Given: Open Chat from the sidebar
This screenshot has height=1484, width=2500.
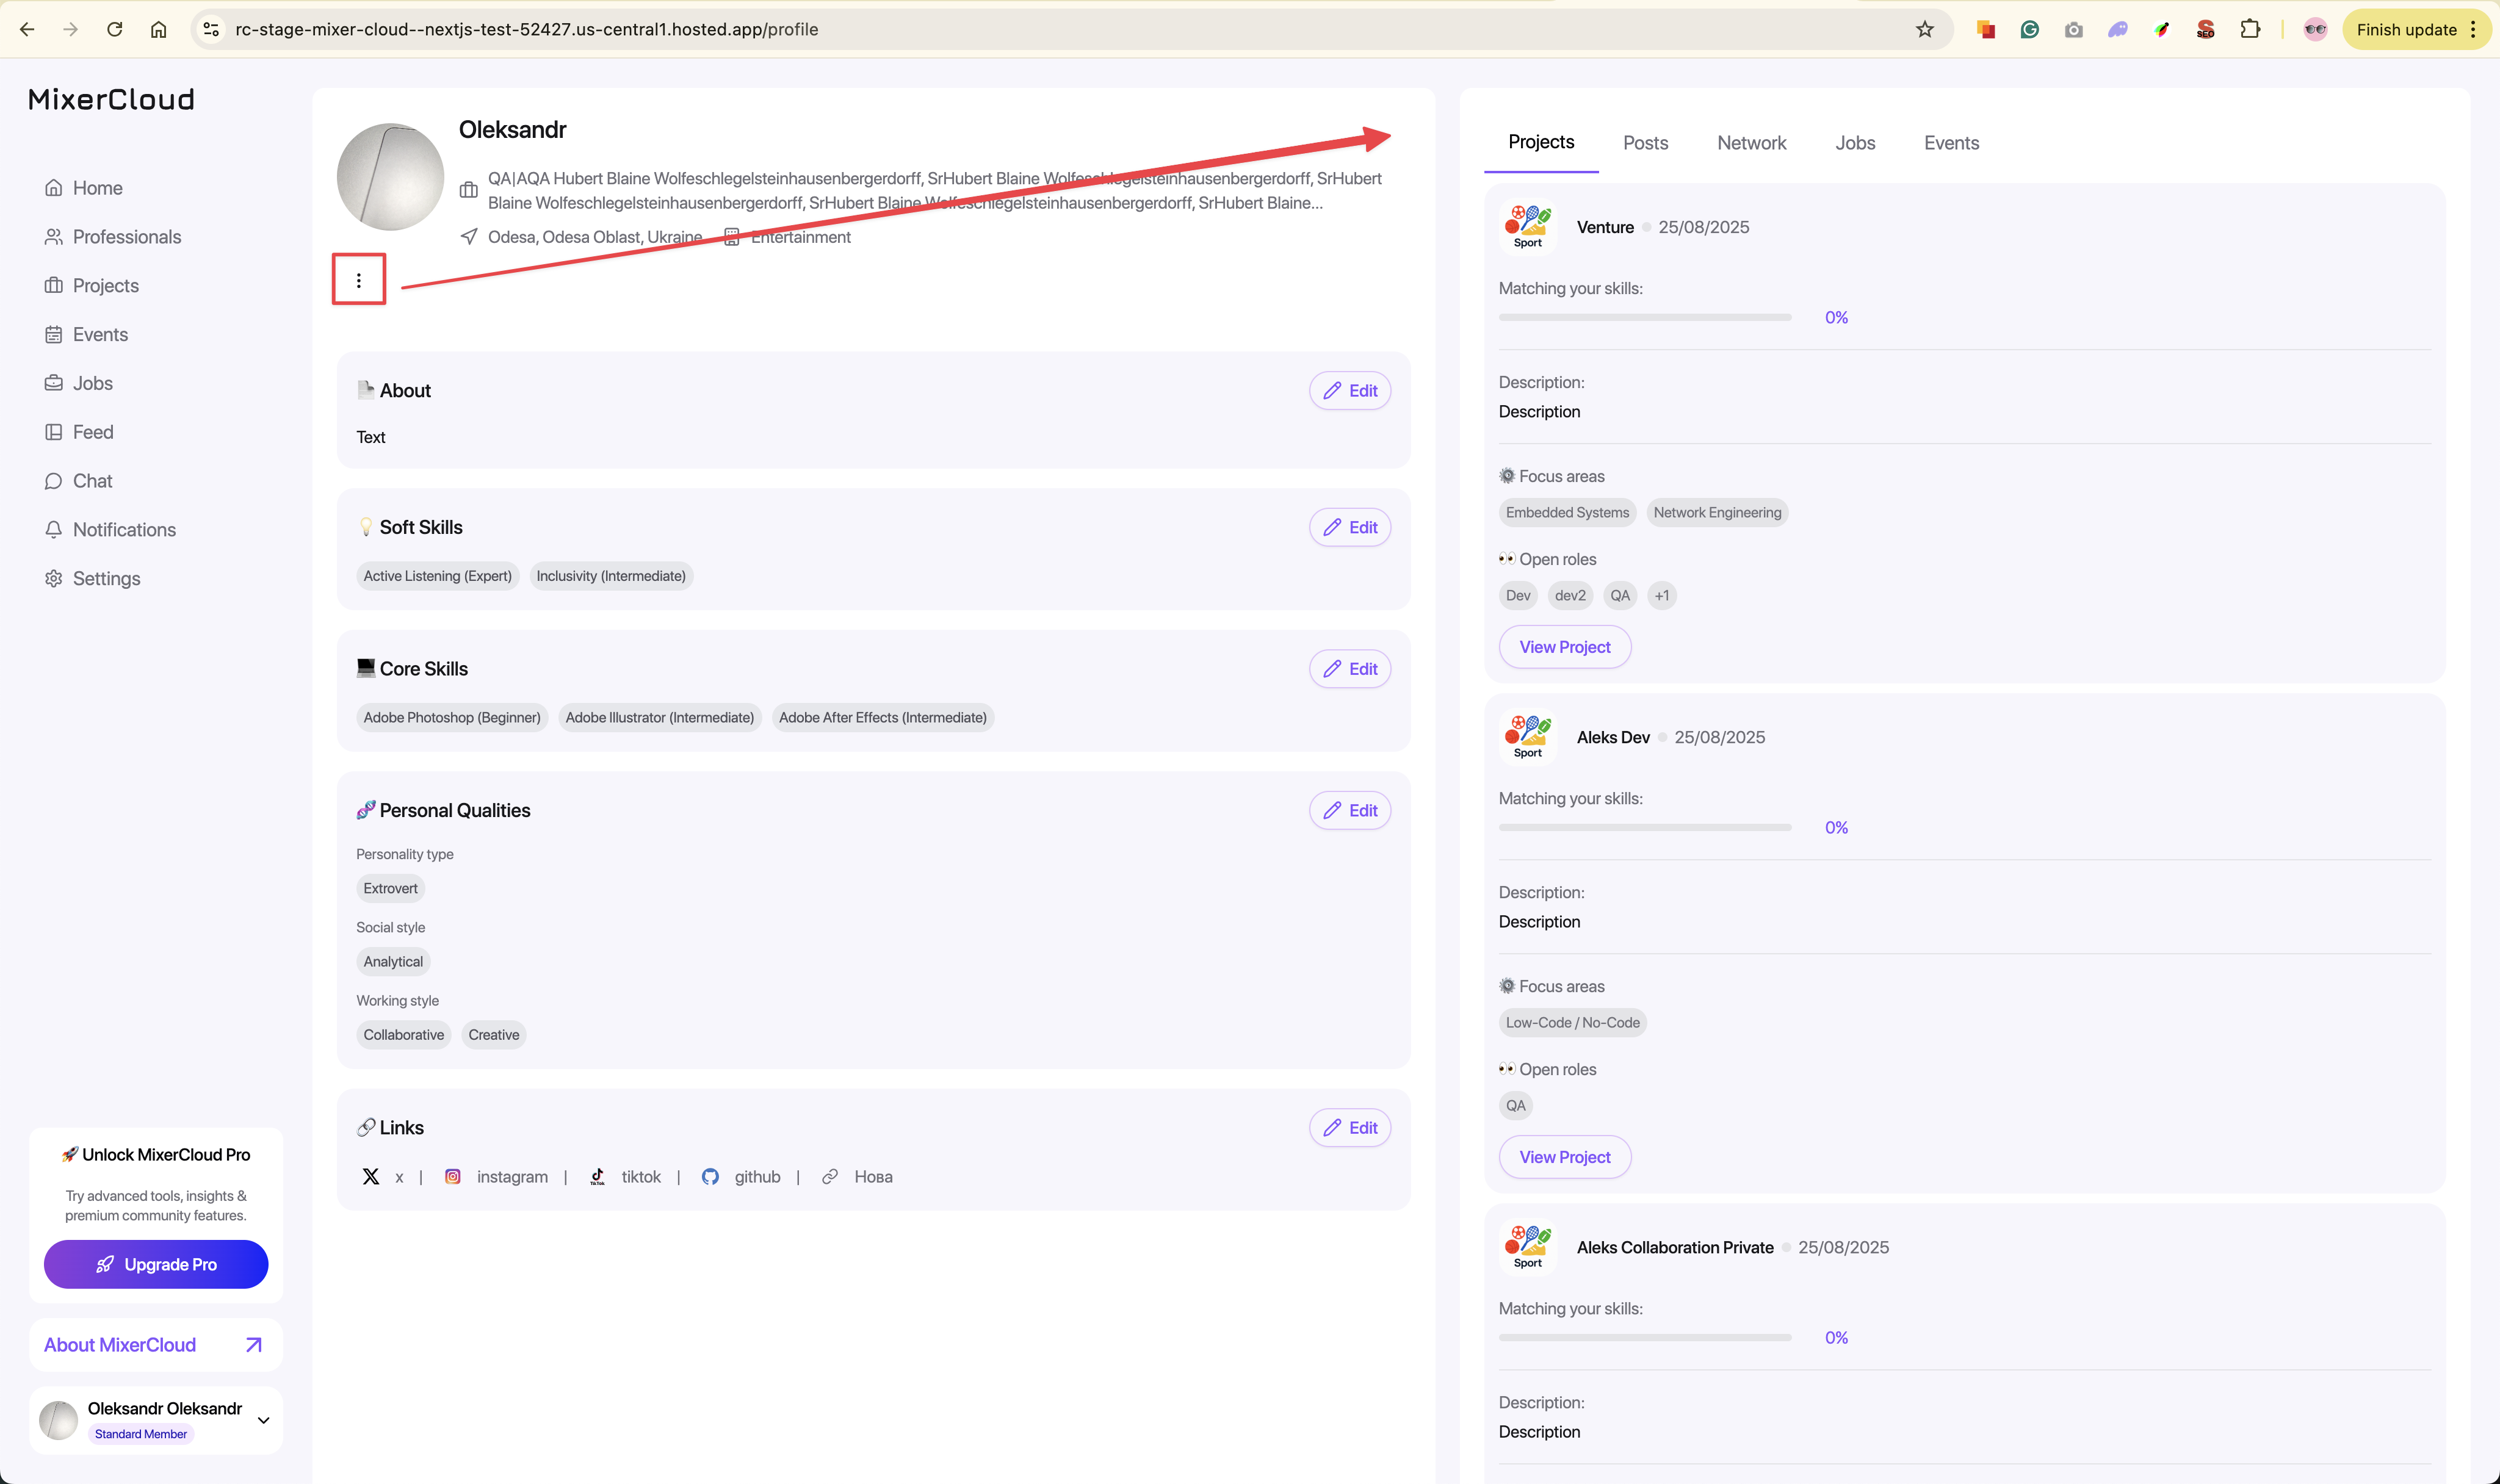Looking at the screenshot, I should pos(92,481).
